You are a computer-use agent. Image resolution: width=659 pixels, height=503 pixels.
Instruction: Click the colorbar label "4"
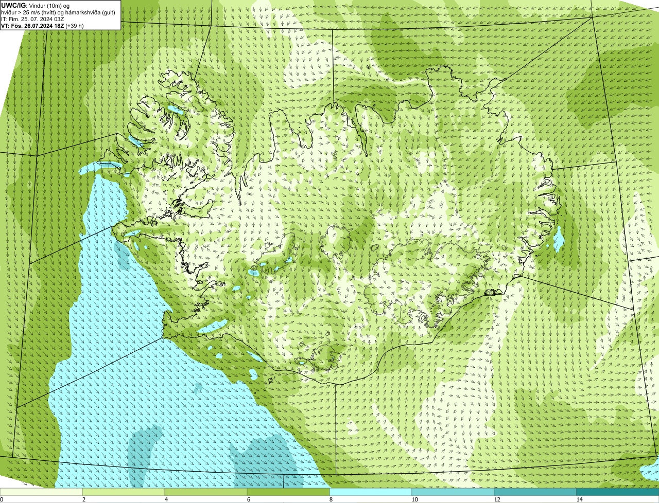coord(166,499)
